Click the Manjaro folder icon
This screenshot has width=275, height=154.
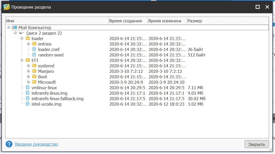coord(34,71)
